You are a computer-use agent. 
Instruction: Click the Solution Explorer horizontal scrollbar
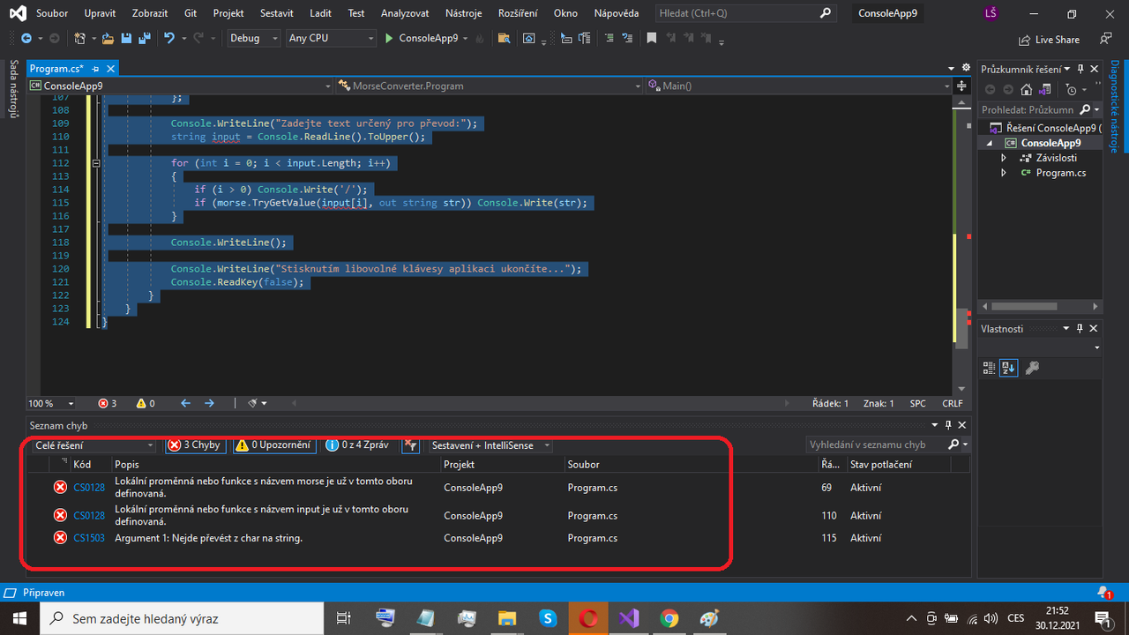(x=1040, y=306)
